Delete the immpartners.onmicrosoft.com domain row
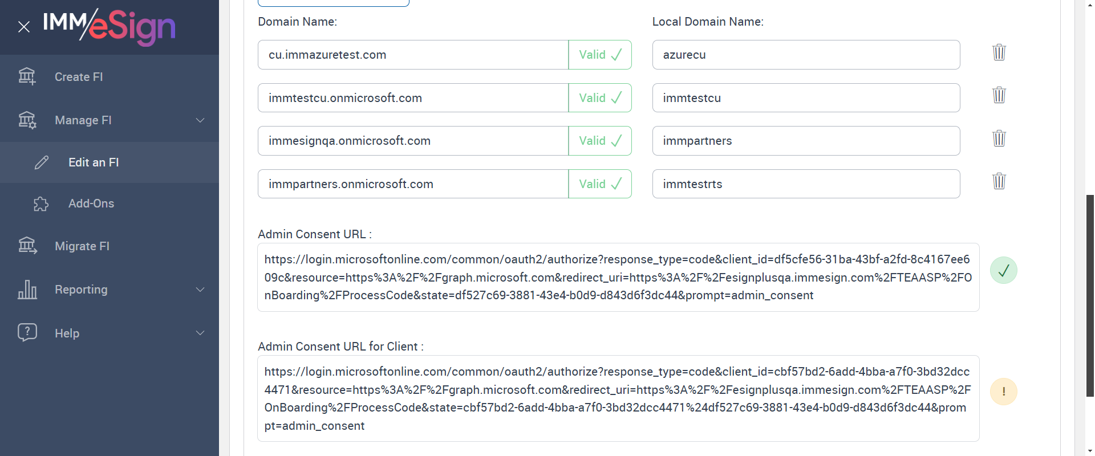 point(999,181)
